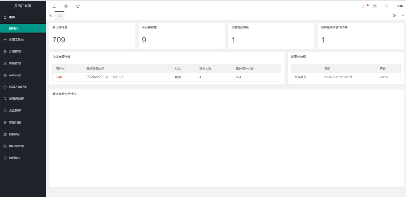
Task: Refresh the page using the reload icon
Action: 78,6
